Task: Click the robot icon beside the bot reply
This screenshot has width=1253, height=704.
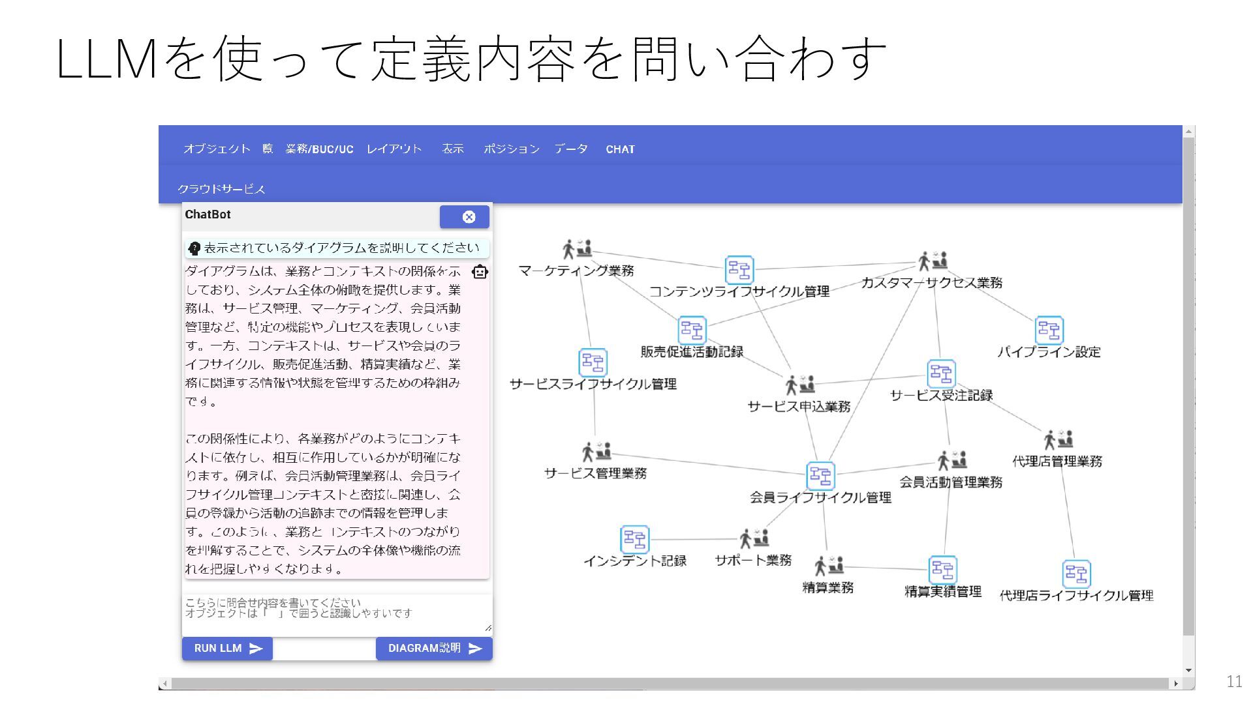Action: (480, 272)
